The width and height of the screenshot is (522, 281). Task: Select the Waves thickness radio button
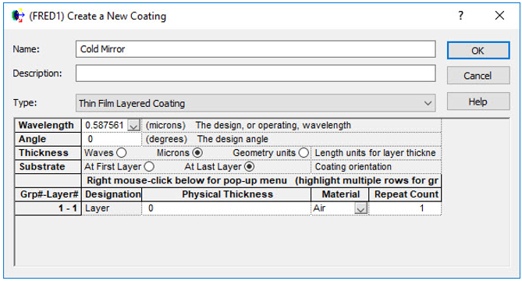(x=122, y=153)
